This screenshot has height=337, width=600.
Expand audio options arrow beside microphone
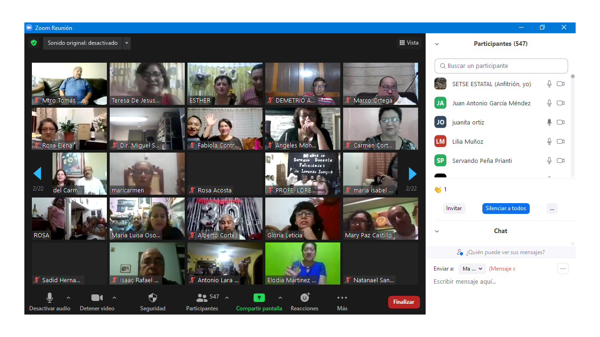(68, 298)
